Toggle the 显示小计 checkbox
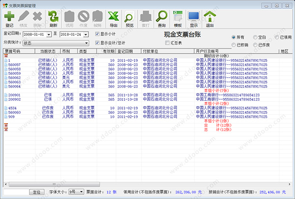This screenshot has width=295, height=199. (x=97, y=34)
